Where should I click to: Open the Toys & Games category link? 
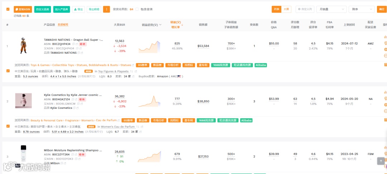(x=40, y=65)
